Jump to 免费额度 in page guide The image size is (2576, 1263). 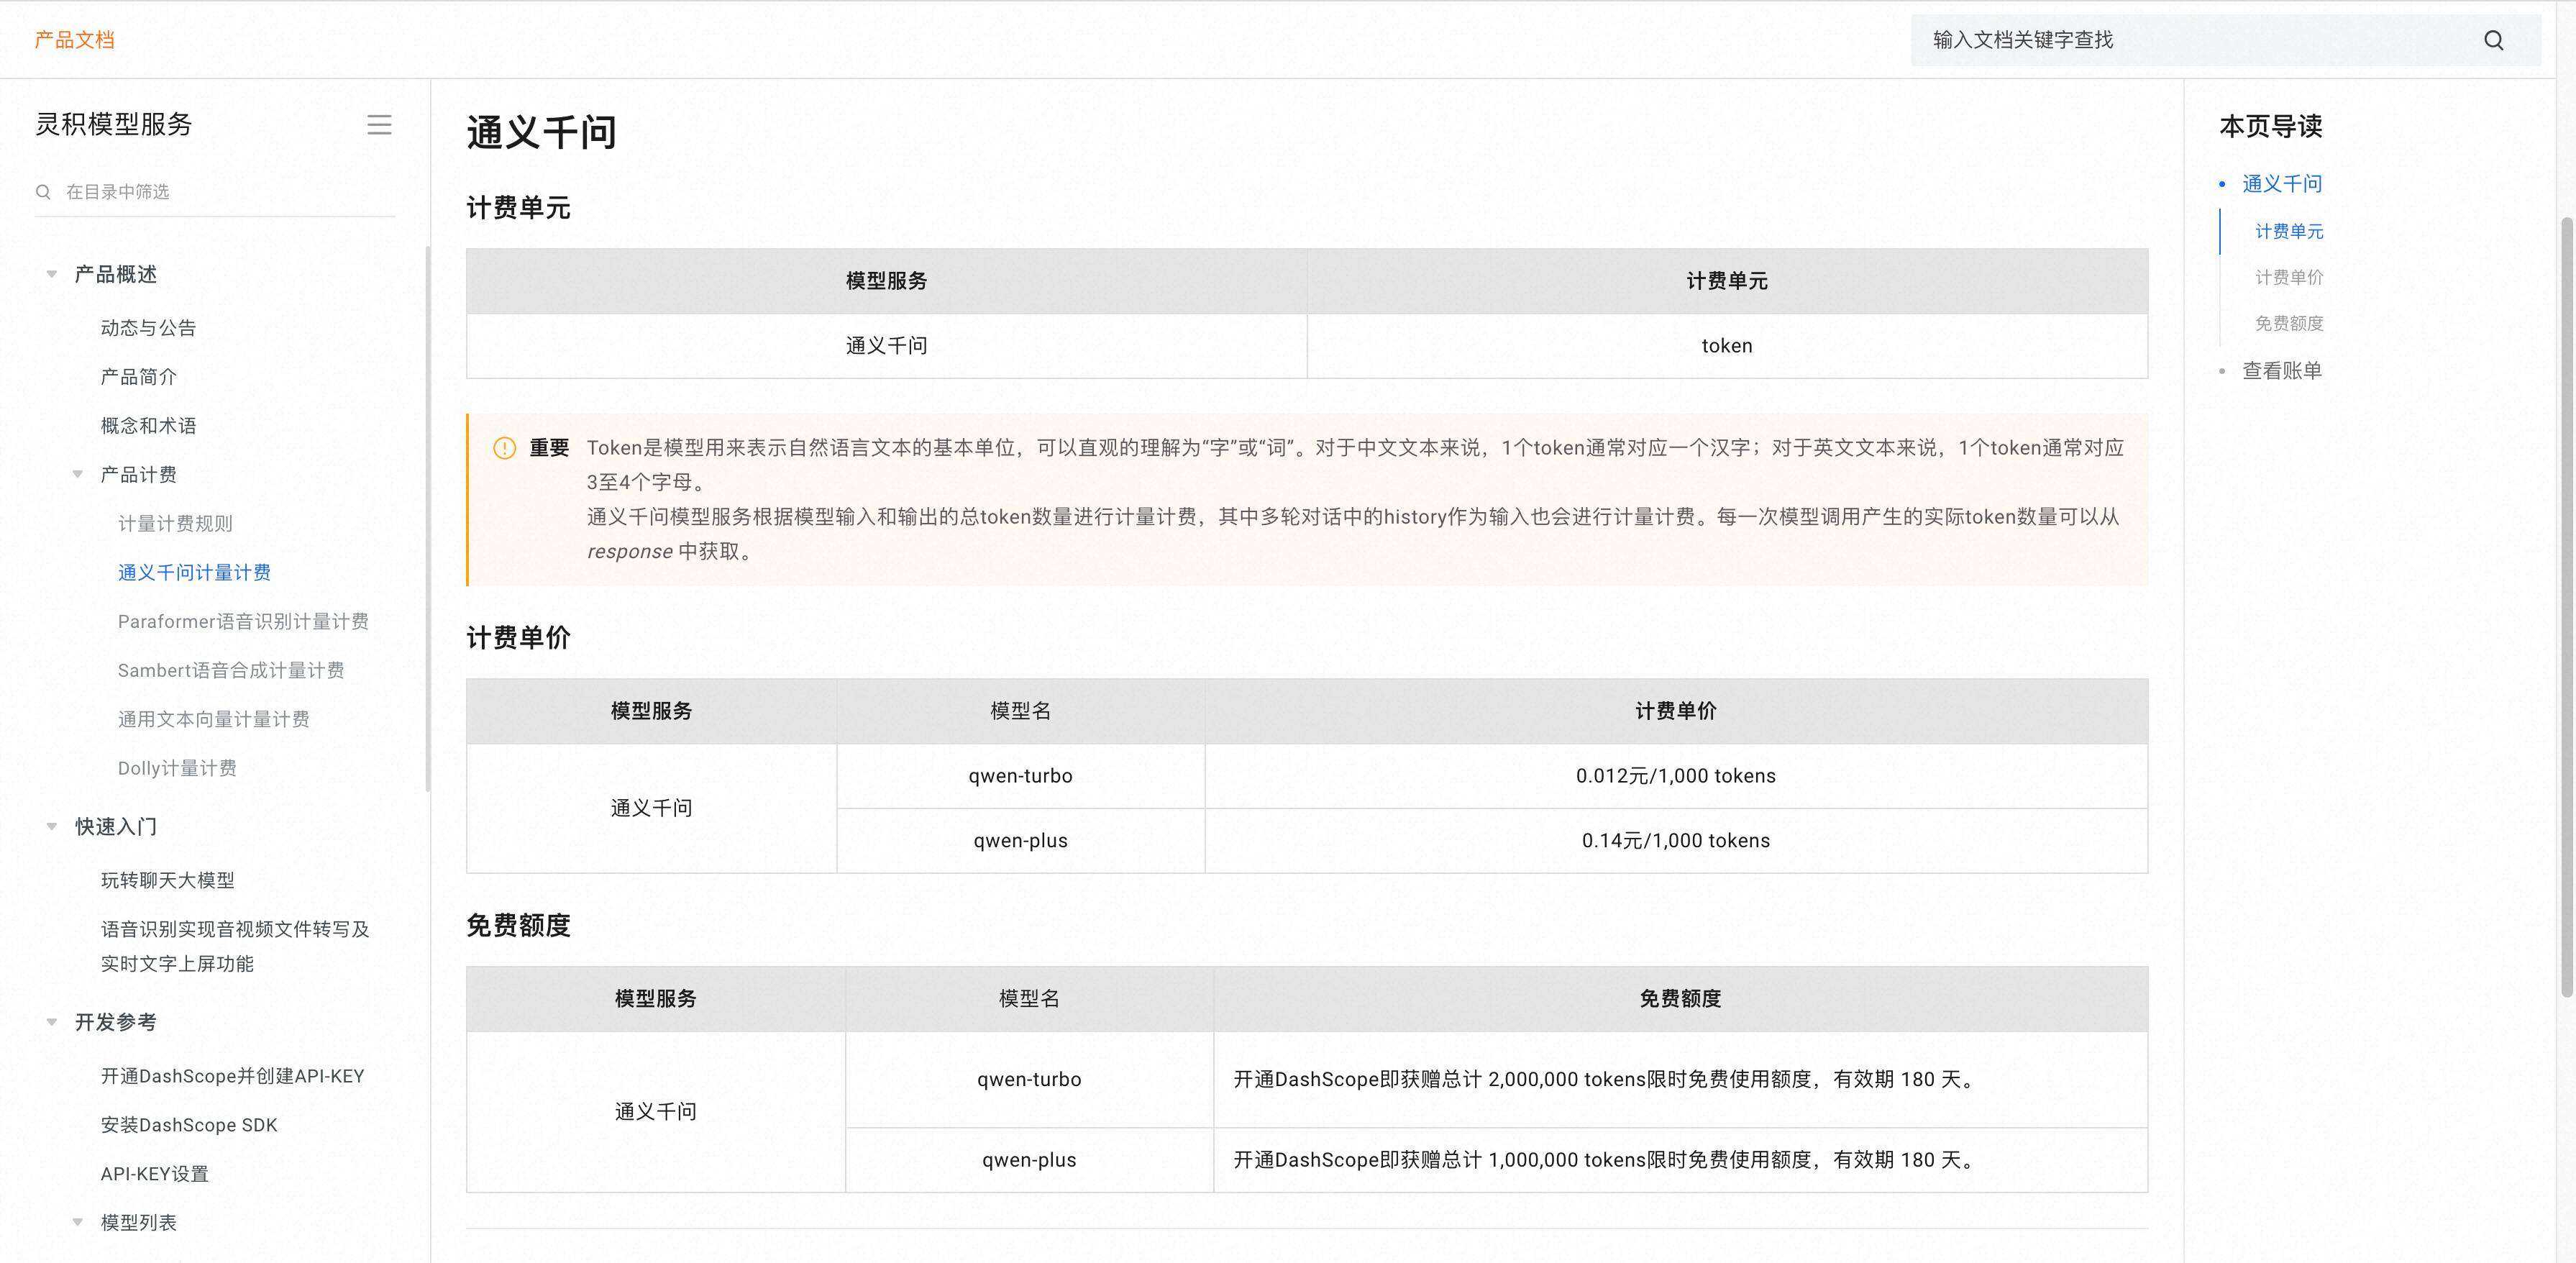click(x=2288, y=324)
